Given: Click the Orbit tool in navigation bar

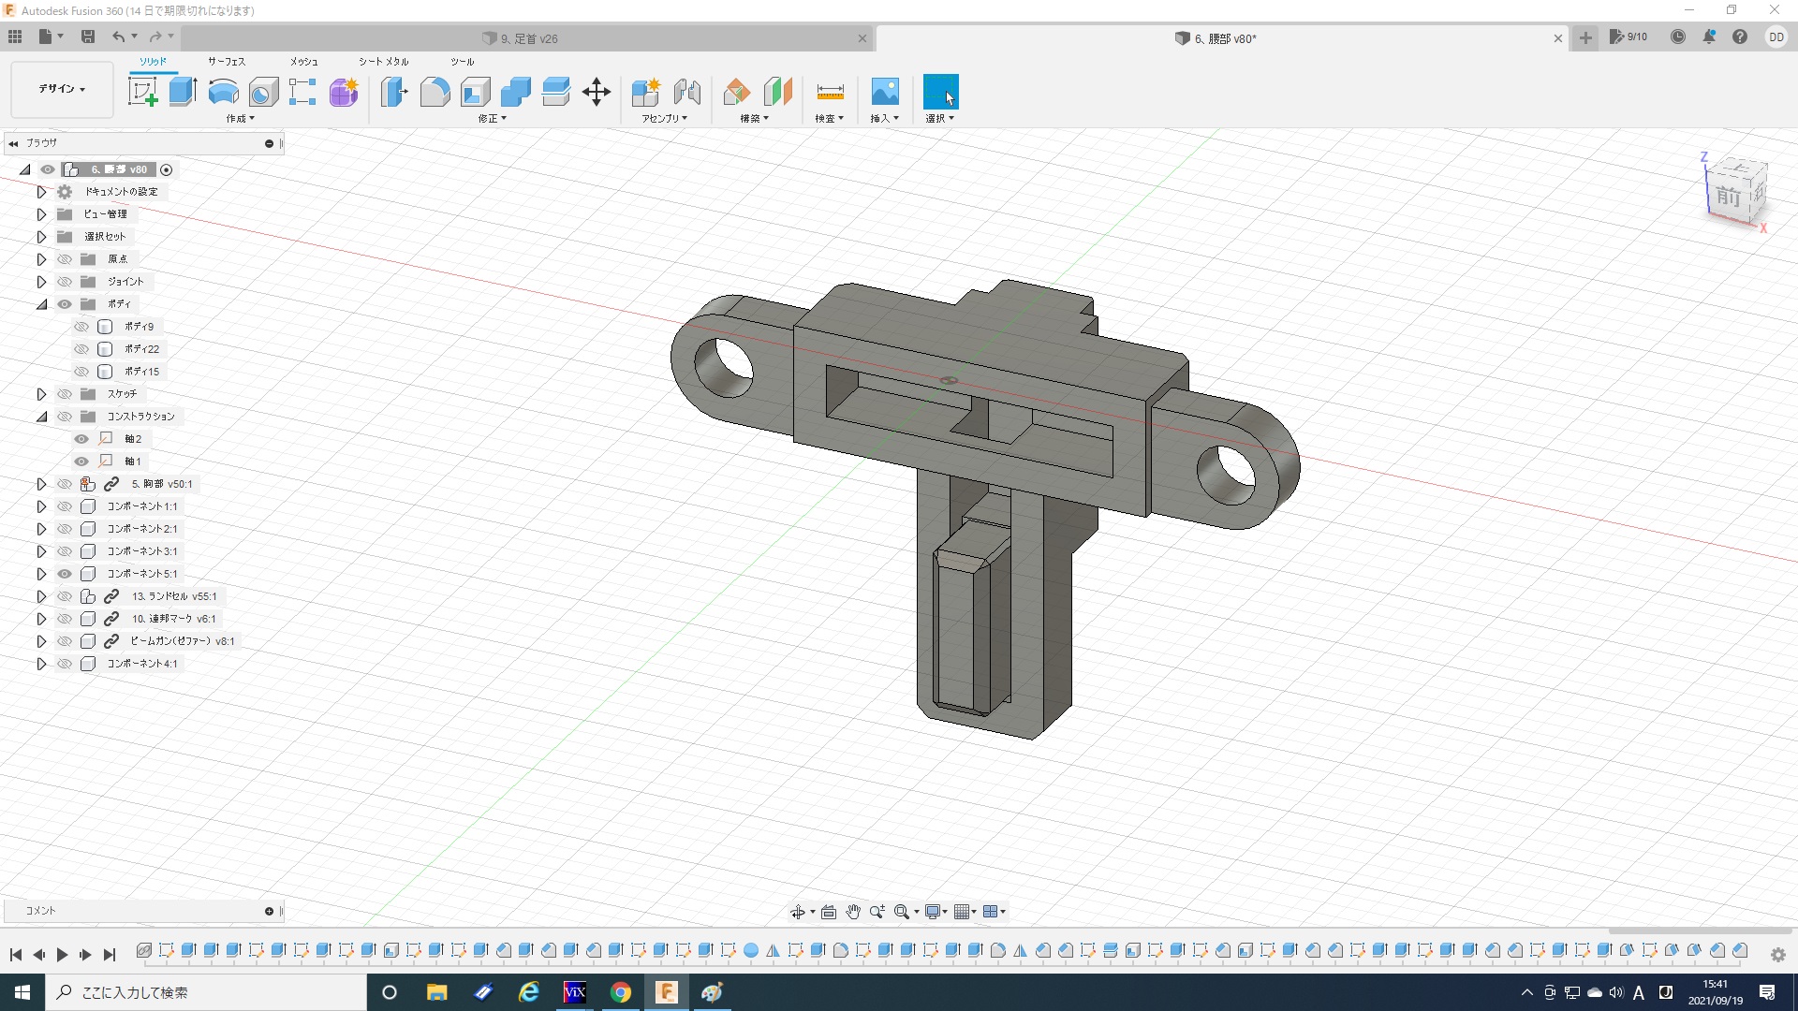Looking at the screenshot, I should pos(797,912).
